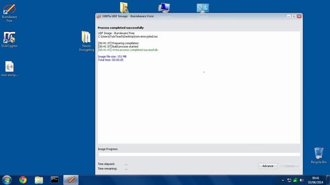330x185 pixels.
Task: Open the Recycle Bin
Action: click(319, 155)
